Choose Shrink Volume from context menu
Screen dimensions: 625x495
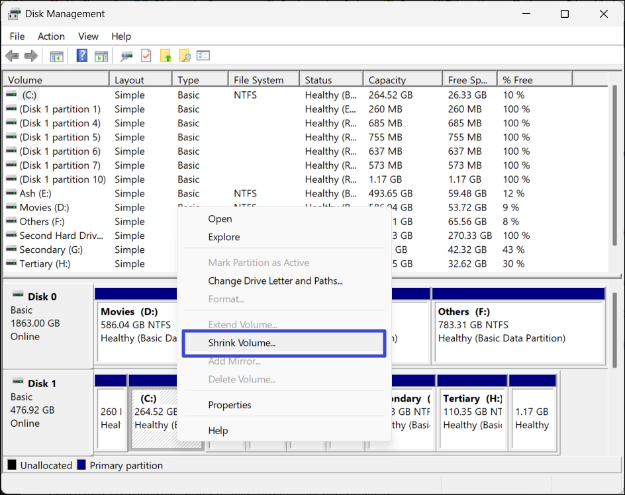point(242,343)
